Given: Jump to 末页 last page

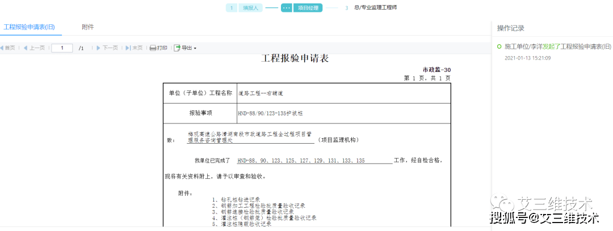Looking at the screenshot, I should pyautogui.click(x=134, y=48).
